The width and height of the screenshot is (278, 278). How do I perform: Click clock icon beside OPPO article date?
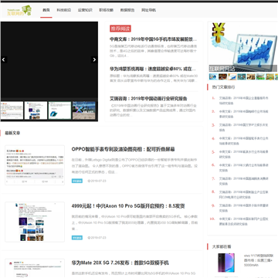tap(89, 181)
